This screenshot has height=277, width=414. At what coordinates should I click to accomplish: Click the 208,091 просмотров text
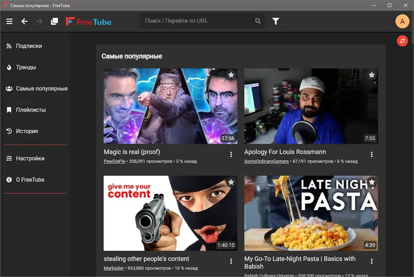(151, 162)
